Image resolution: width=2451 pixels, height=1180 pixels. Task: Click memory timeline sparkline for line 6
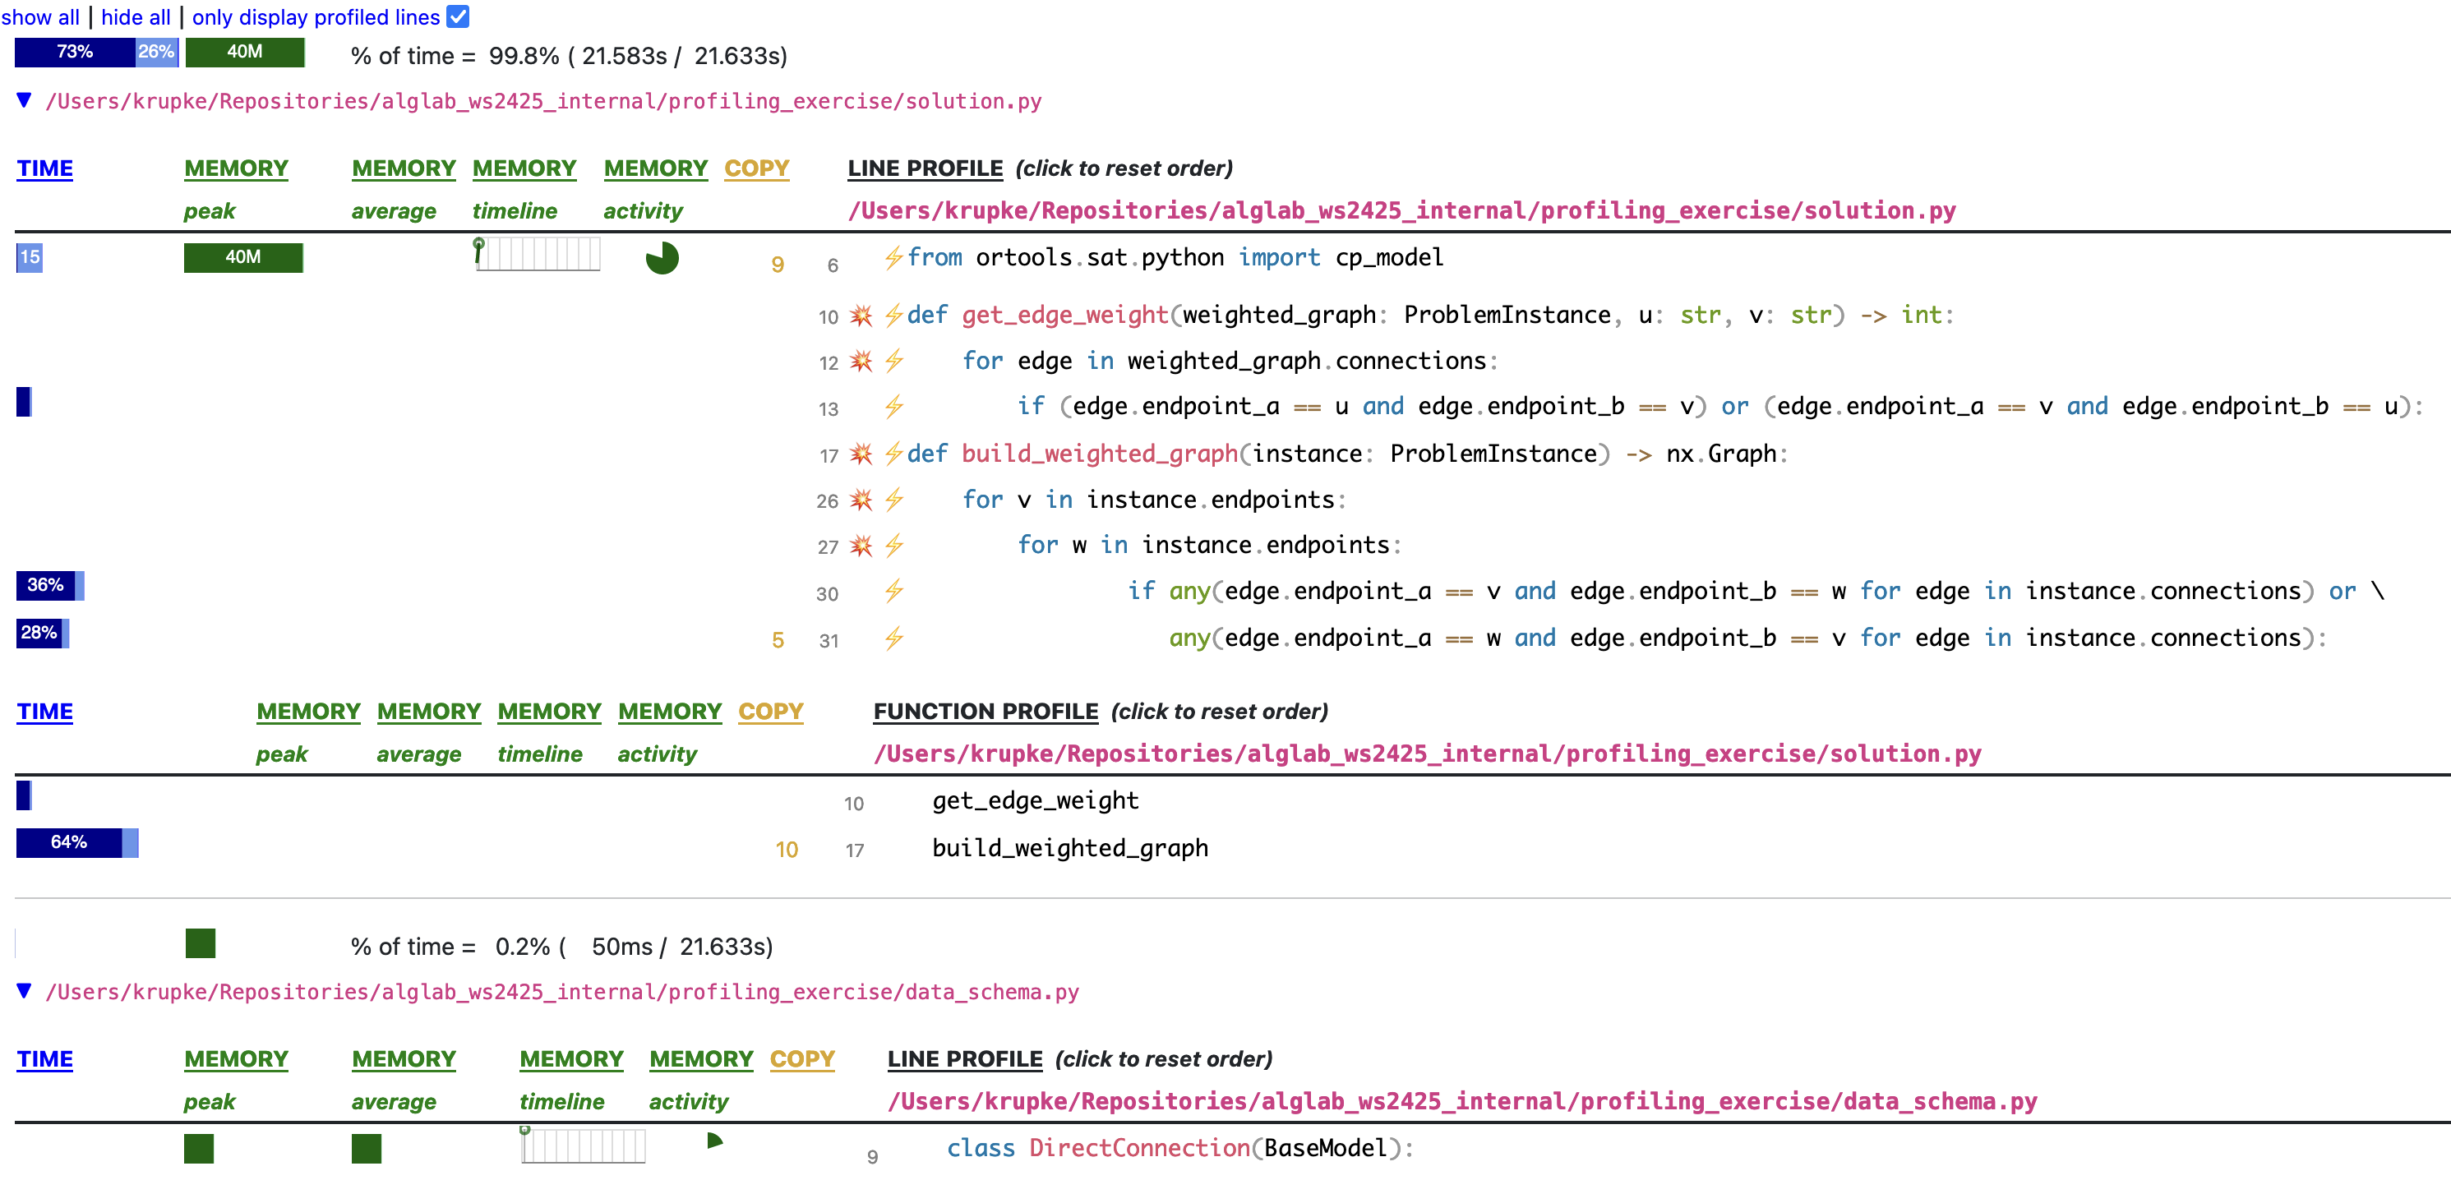click(538, 255)
